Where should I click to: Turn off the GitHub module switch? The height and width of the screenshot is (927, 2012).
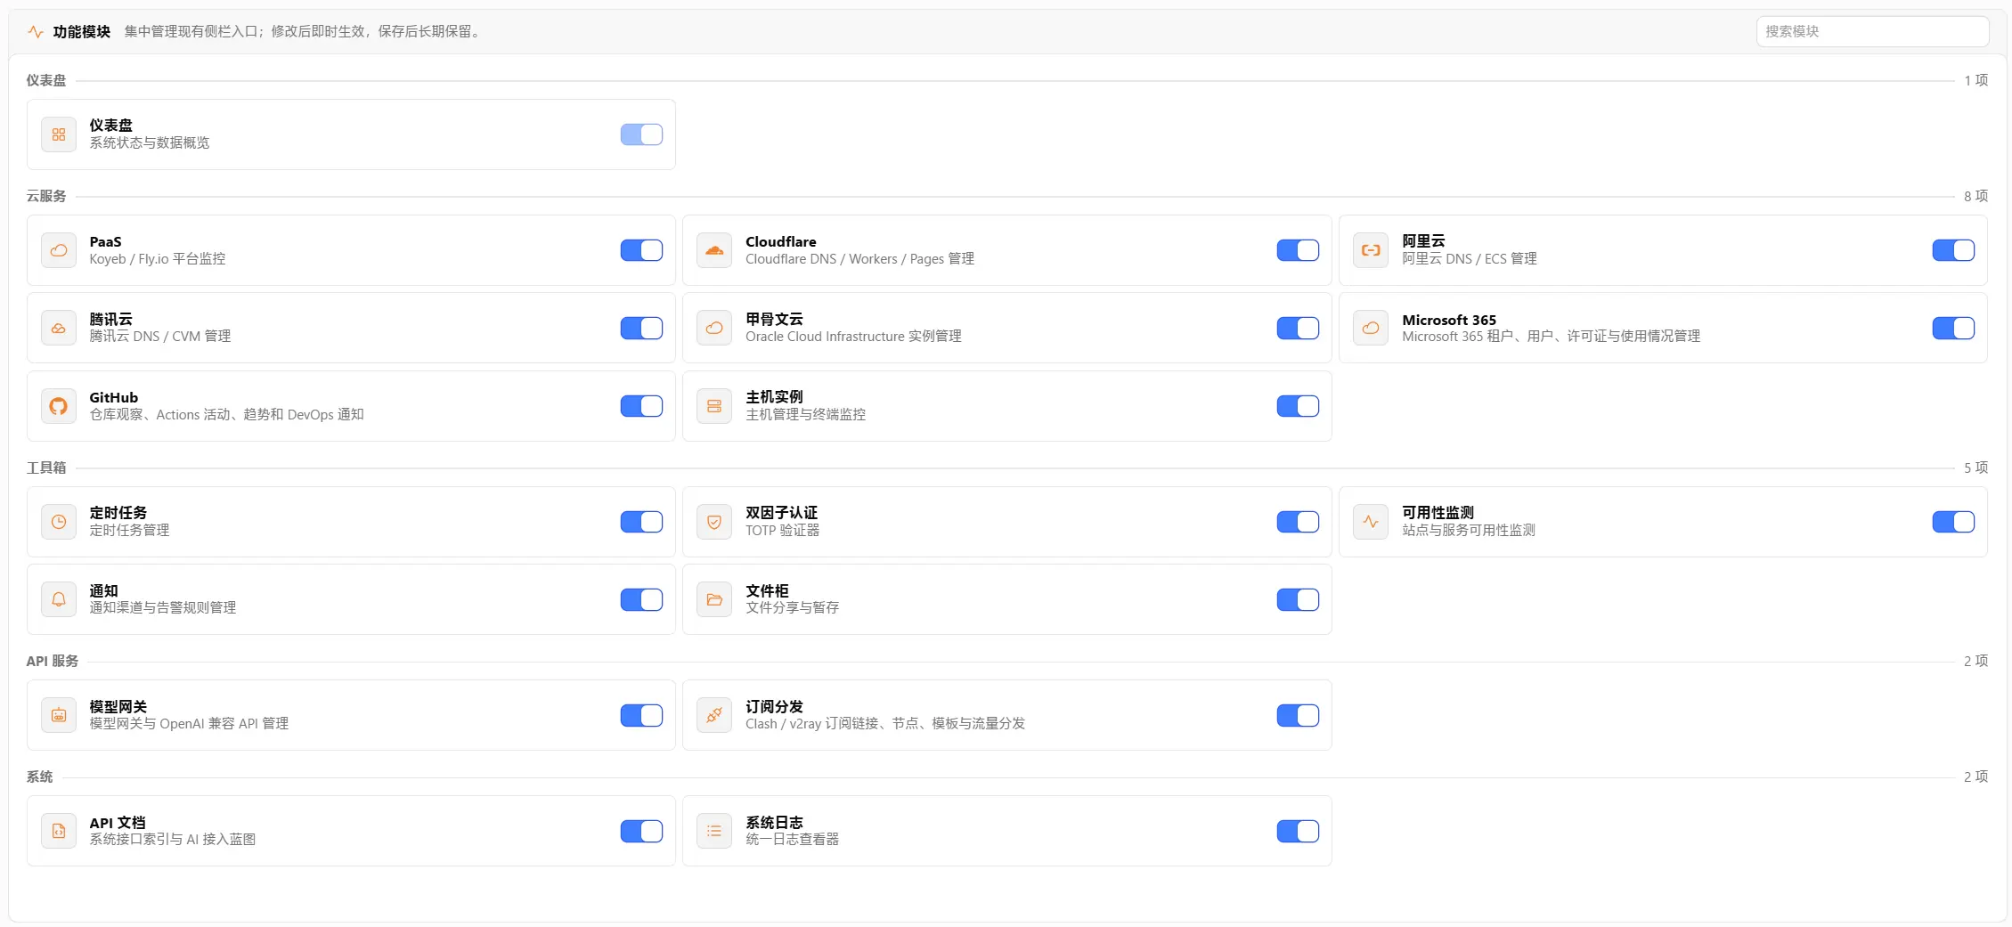point(641,406)
